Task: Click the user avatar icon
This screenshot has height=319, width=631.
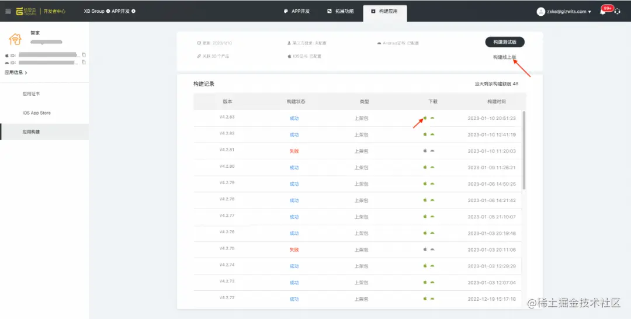Action: click(541, 12)
